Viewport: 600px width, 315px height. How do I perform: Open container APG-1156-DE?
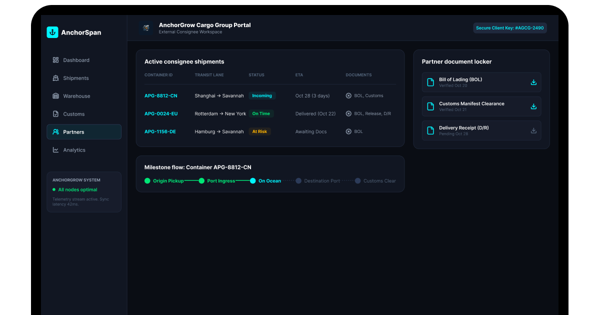click(x=160, y=131)
